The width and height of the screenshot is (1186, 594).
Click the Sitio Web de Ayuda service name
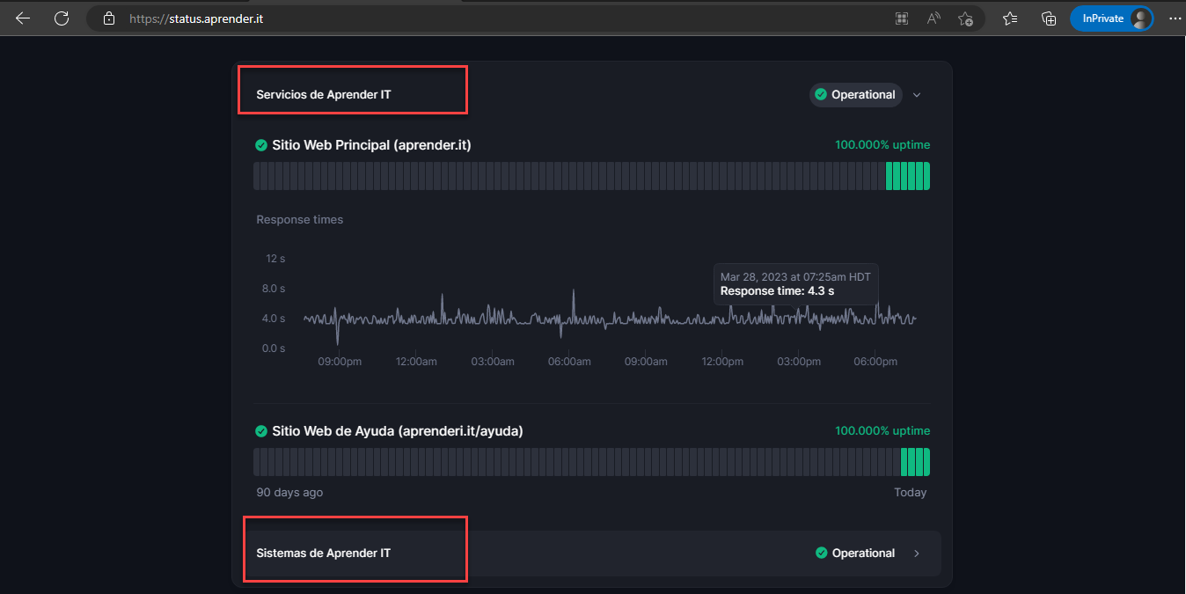397,431
